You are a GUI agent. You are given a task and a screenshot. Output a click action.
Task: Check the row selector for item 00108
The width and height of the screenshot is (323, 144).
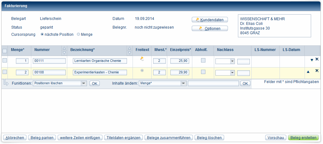pyautogui.click(x=5, y=72)
